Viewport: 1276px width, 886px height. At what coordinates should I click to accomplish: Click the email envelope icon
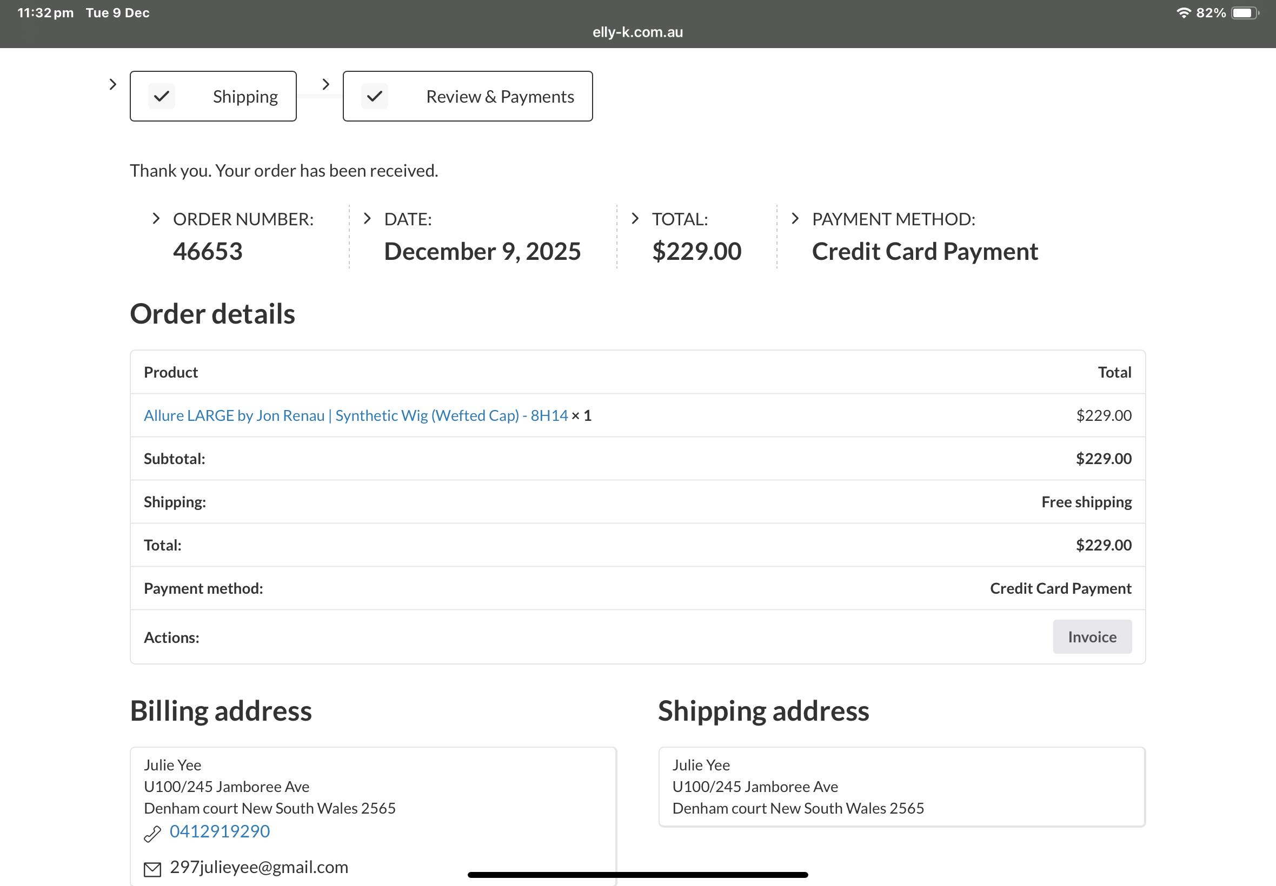pyautogui.click(x=152, y=869)
